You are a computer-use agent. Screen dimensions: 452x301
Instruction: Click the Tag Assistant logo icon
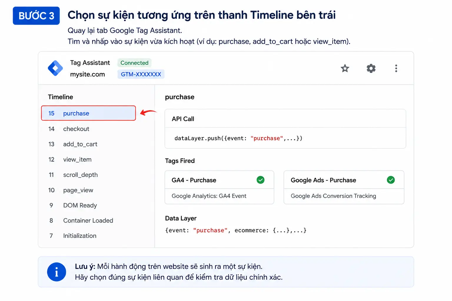55,68
